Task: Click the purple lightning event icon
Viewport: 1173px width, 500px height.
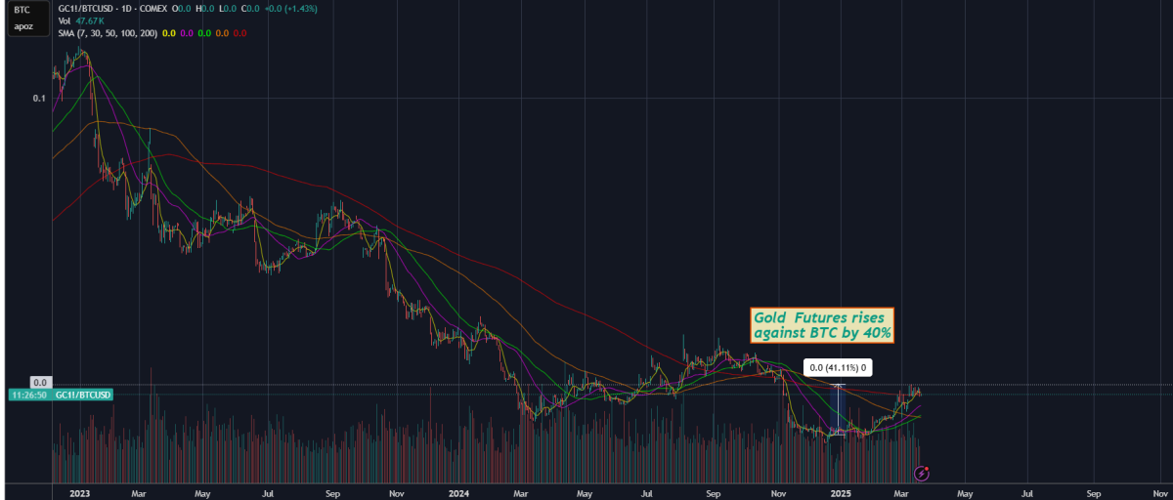Action: 921,473
